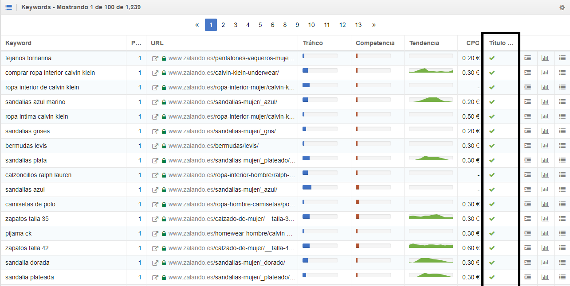This screenshot has width=570, height=286.
Task: Click green checkmark in zapatos talla 42 row
Action: tap(492, 248)
